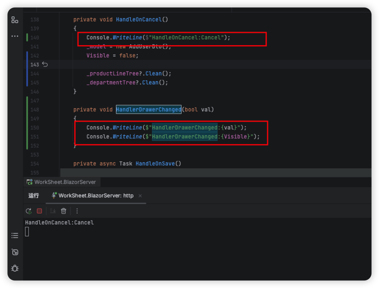Open the console options kebab menu
The width and height of the screenshot is (379, 288).
click(77, 211)
